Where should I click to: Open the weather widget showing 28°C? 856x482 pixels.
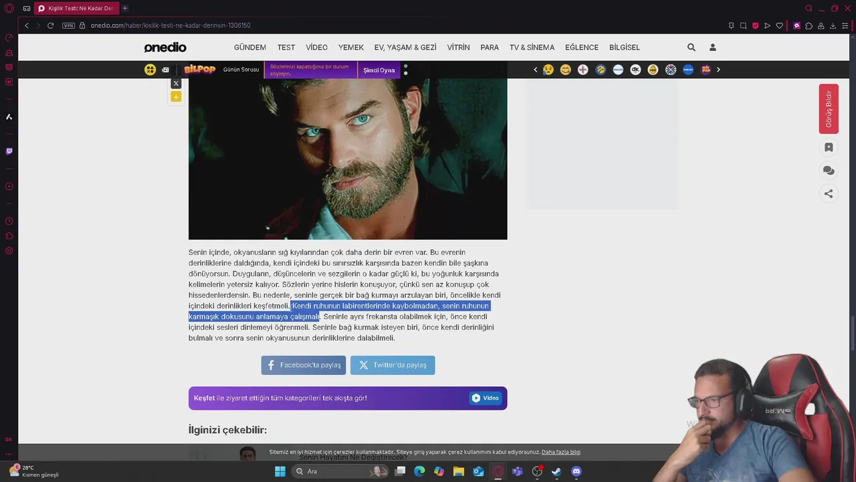point(33,471)
